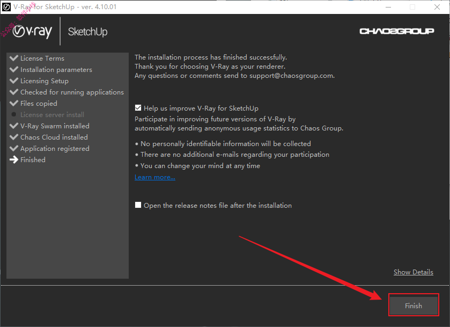Uncheck Help us improve V-Ray for SketchUp
The width and height of the screenshot is (450, 327).
click(x=138, y=108)
